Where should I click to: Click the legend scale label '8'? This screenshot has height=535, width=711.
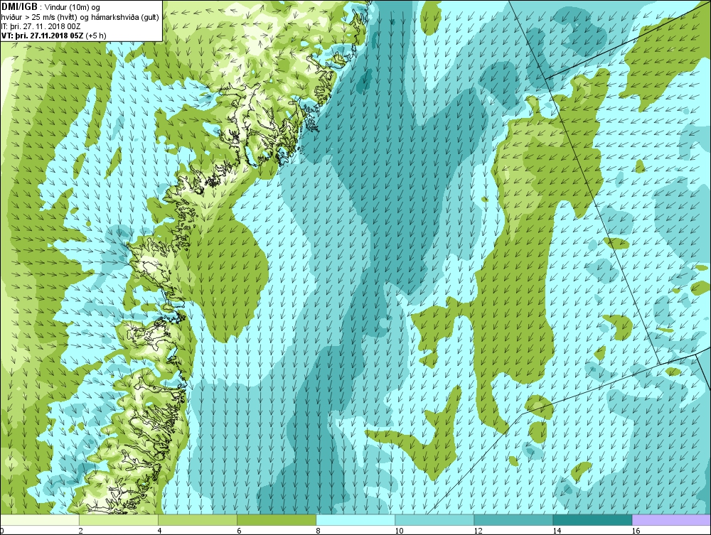pyautogui.click(x=318, y=531)
